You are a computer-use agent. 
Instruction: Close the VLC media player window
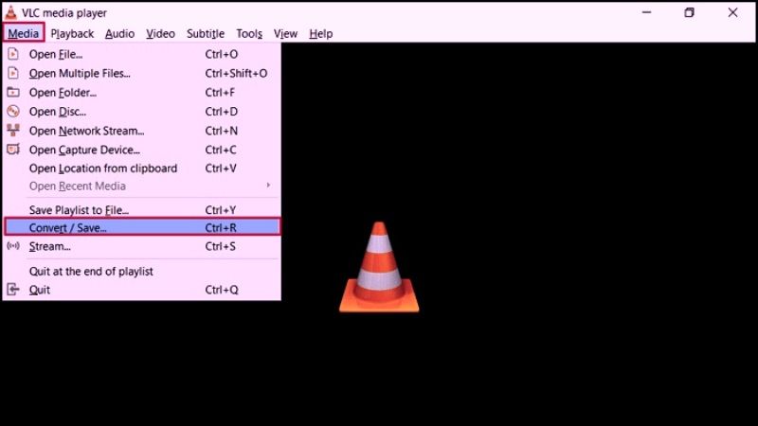tap(732, 12)
